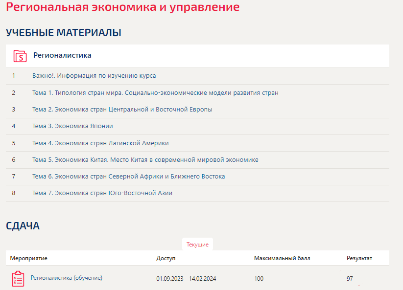The height and width of the screenshot is (290, 403).
Task: Open Регионалистика (обучение) activity link
Action: 67,278
